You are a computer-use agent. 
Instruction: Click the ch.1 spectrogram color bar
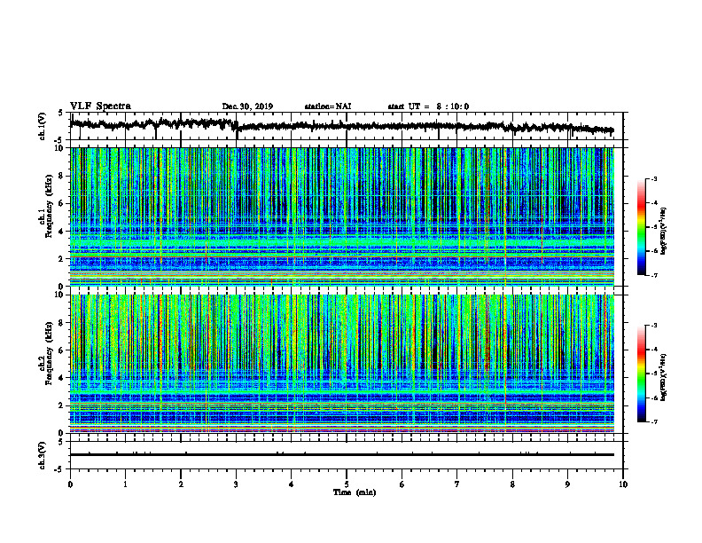click(641, 227)
